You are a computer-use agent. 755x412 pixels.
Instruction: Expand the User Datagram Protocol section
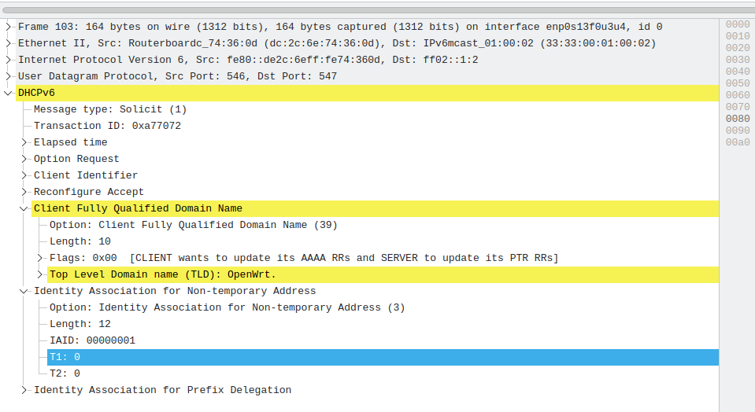pos(8,76)
